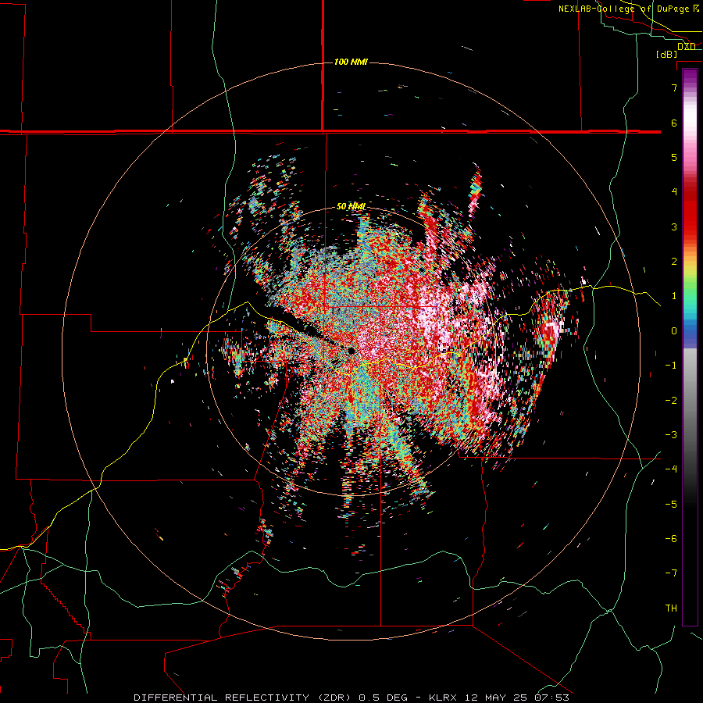Click the 12 MAY 25 date in caption

[x=498, y=698]
